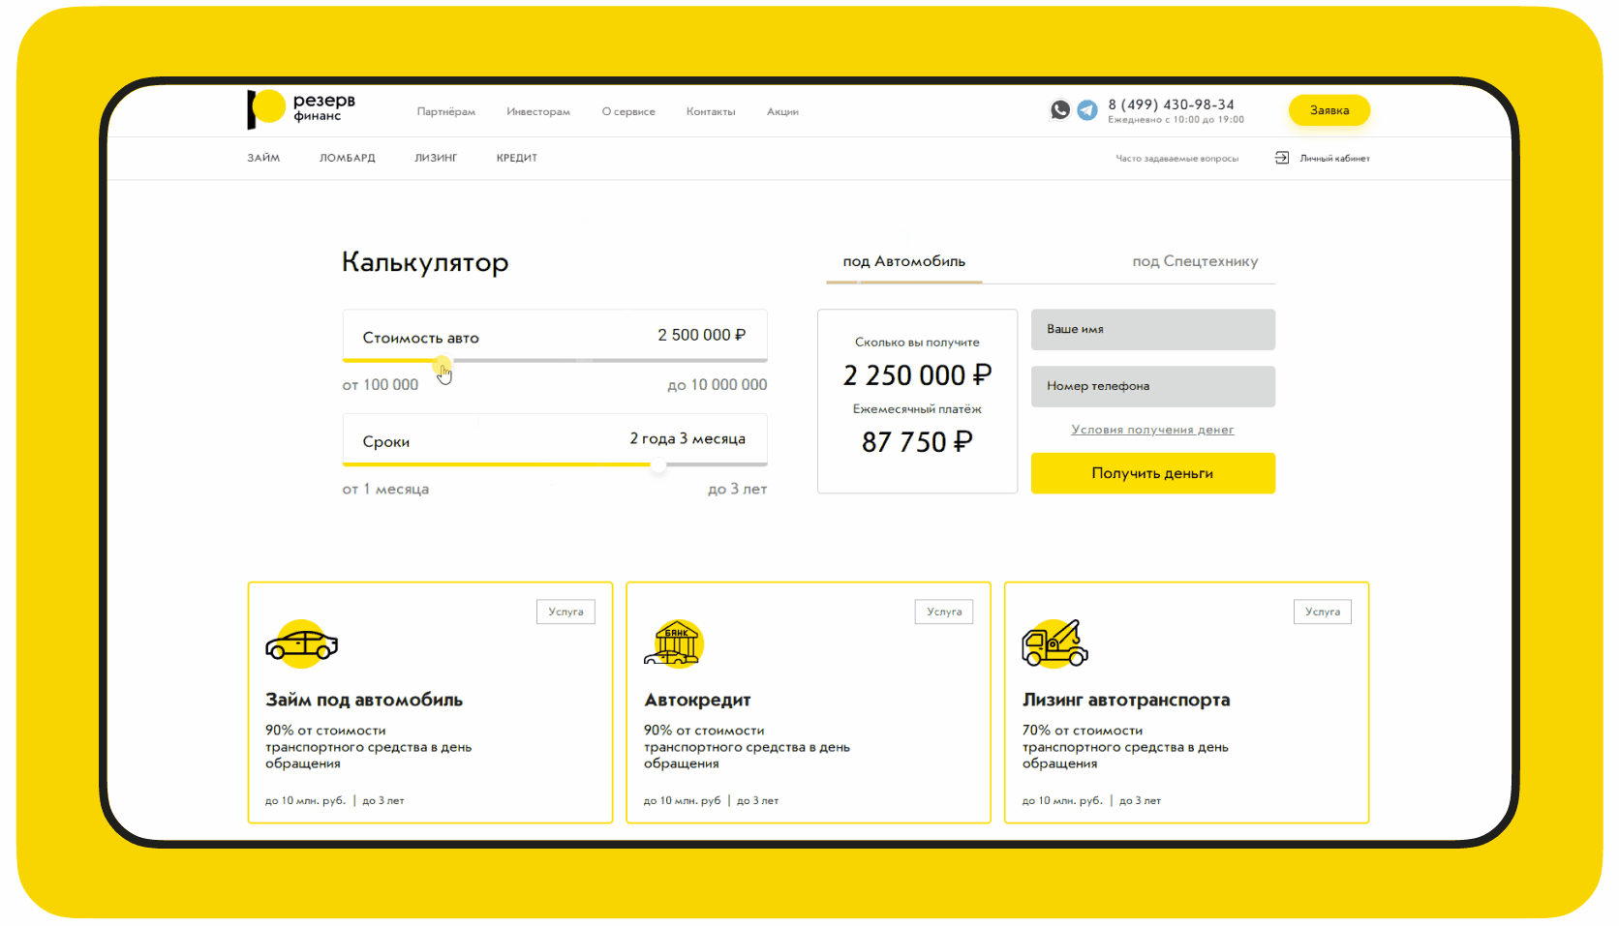Open Условия получения денег link
The width and height of the screenshot is (1619, 926).
tap(1152, 430)
